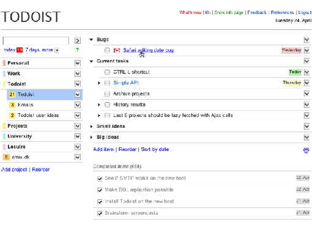Check off History rewrite task
Image resolution: width=312 pixels, height=236 pixels.
[x=107, y=105]
